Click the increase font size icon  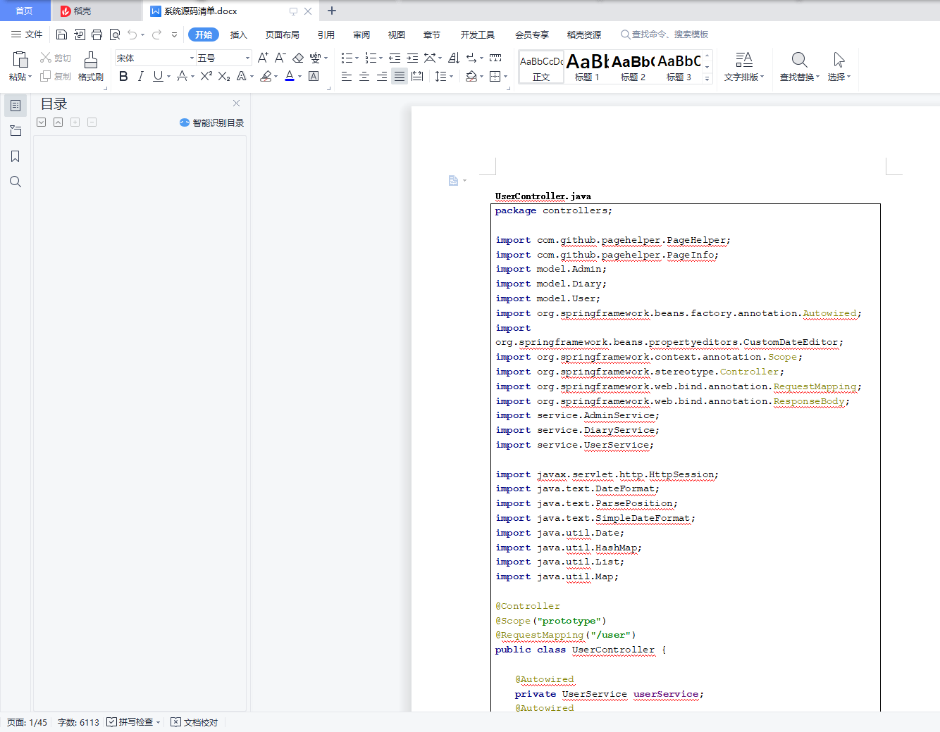[262, 58]
